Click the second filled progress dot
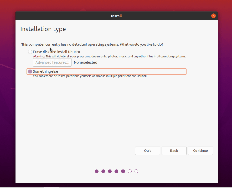Image resolution: width=232 pixels, height=188 pixels. coord(103,171)
